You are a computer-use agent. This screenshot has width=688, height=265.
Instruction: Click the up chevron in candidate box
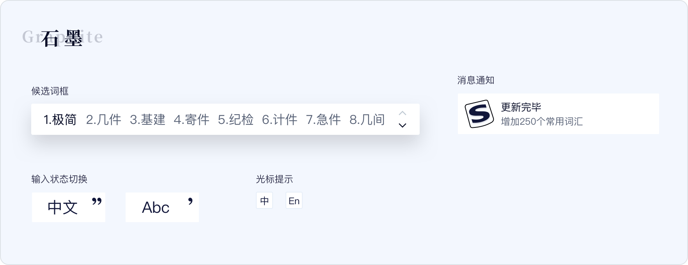403,113
